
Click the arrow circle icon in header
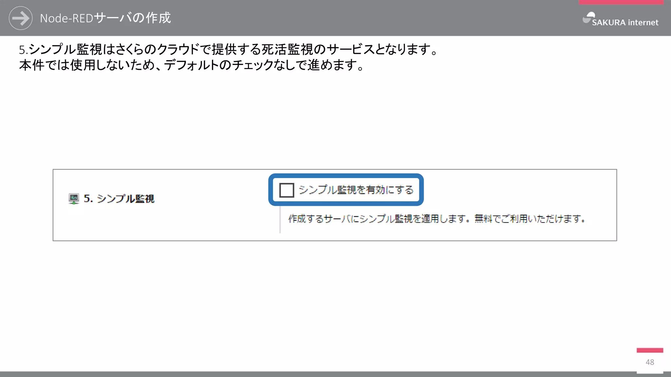coord(21,18)
